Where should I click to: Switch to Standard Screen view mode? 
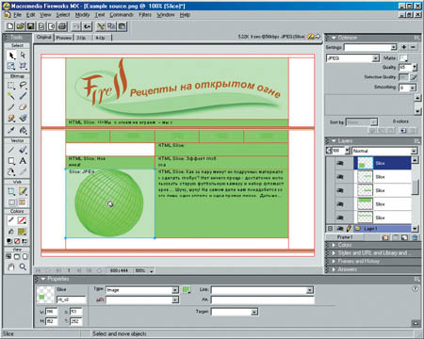pyautogui.click(x=8, y=256)
